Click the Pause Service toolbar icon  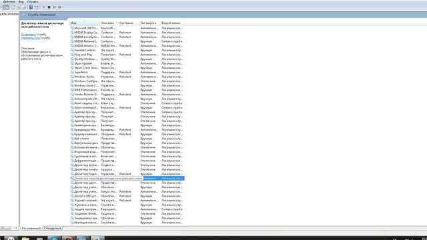click(54, 7)
